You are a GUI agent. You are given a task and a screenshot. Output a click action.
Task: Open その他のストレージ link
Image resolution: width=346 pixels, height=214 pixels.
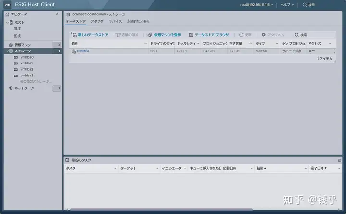(35, 81)
